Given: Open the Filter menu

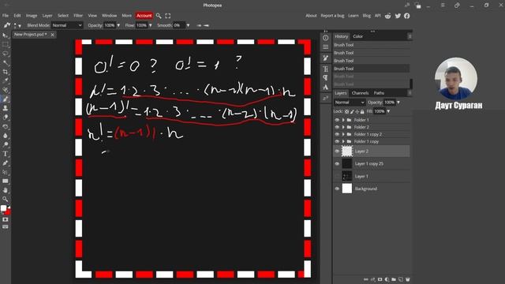Looking at the screenshot, I should coord(78,16).
